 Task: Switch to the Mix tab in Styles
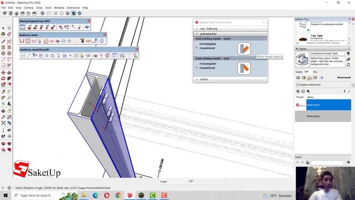click(315, 72)
